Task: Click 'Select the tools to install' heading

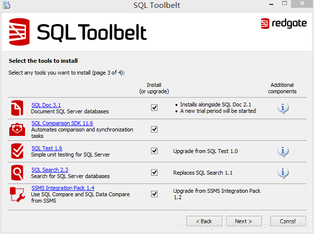Action: point(43,61)
